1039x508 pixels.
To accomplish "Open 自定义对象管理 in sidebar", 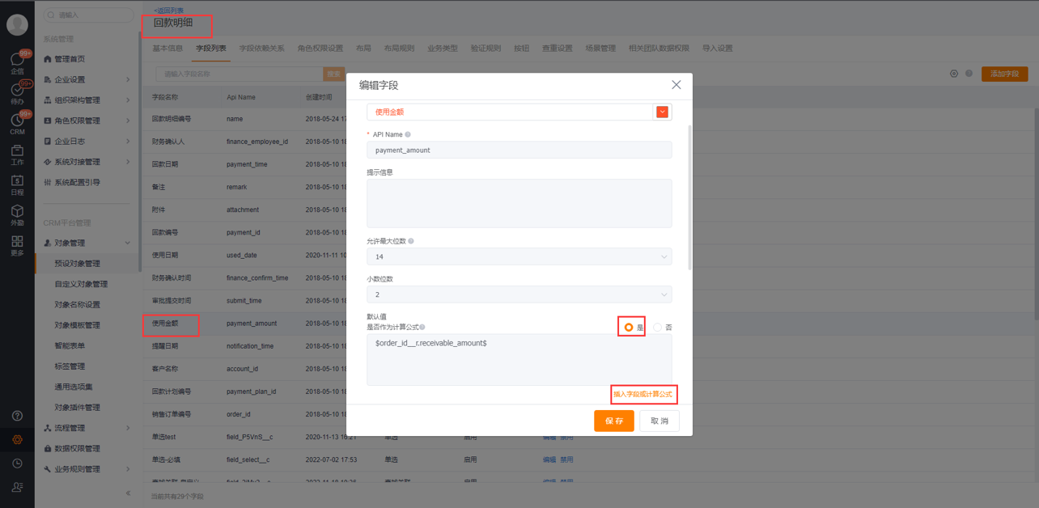I will (81, 284).
